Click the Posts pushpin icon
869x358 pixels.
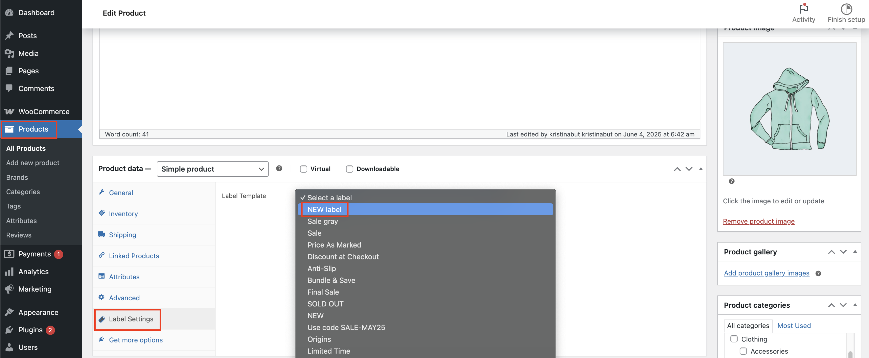tap(9, 35)
